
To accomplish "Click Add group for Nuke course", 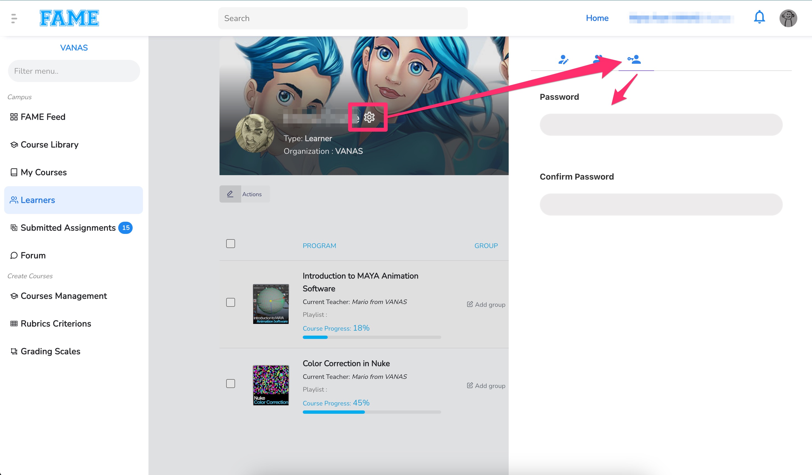I will 490,385.
